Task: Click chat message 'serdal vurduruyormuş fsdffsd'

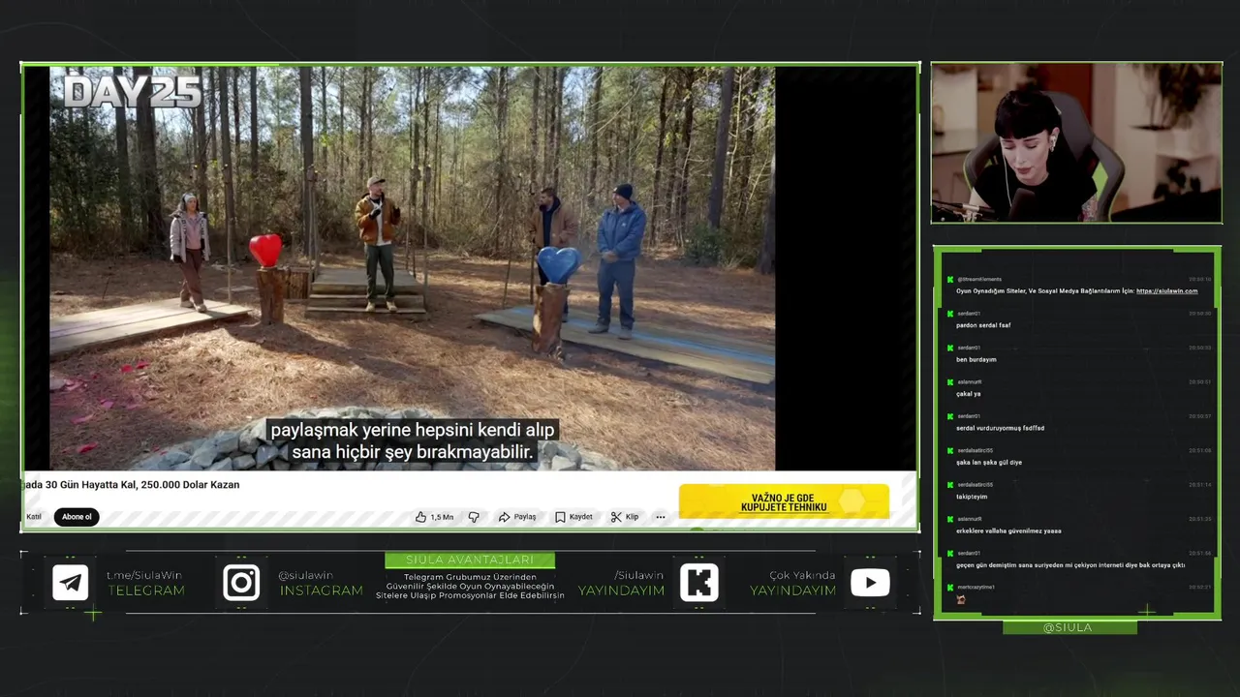Action: coord(1000,428)
